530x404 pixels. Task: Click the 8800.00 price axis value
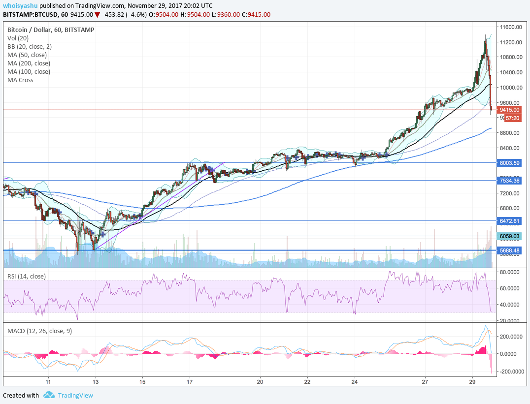[510, 133]
